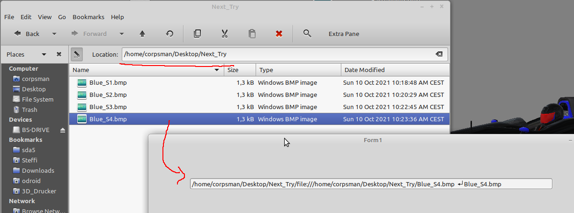Open the Go menu
The height and width of the screenshot is (213, 574).
62,17
